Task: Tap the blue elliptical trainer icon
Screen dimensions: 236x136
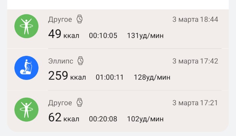Action: 26,68
